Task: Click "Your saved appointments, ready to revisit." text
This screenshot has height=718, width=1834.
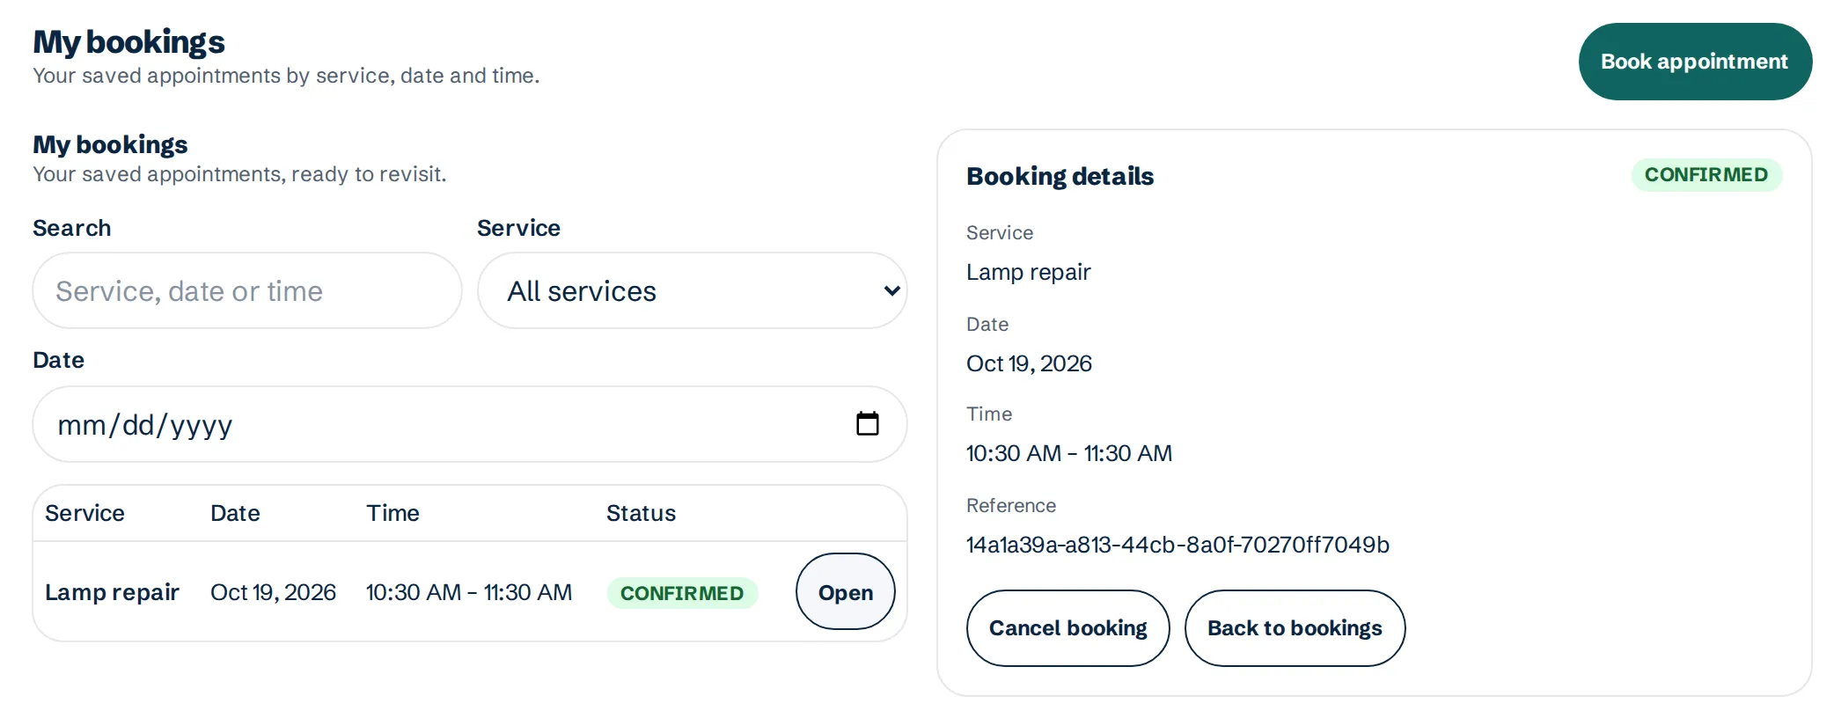Action: click(239, 174)
